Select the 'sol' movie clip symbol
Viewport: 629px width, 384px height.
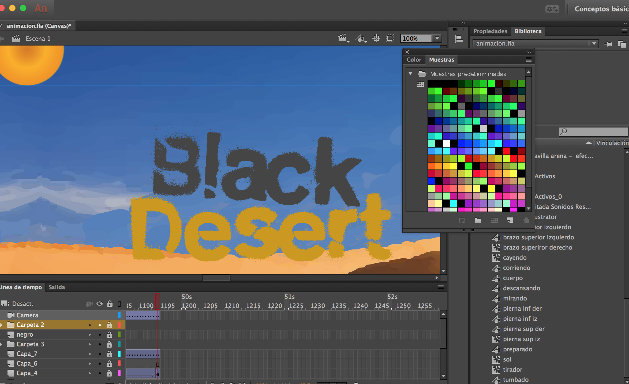click(x=507, y=359)
